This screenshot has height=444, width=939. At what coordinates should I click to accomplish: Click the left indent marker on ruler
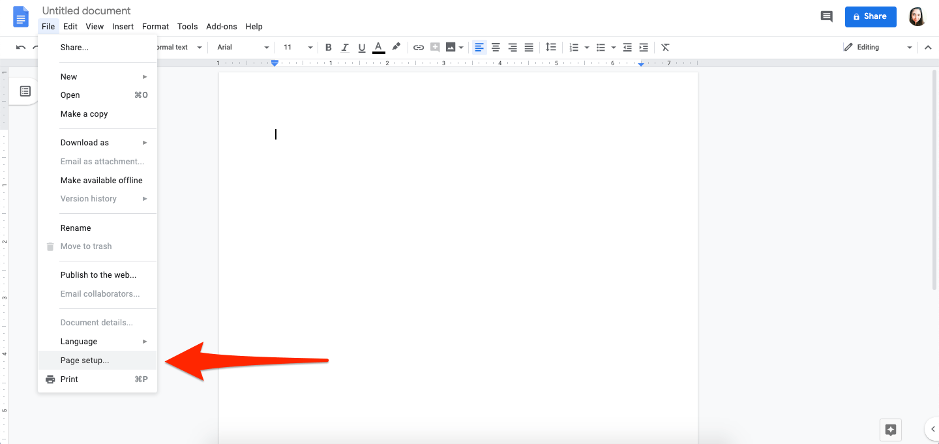(x=275, y=63)
